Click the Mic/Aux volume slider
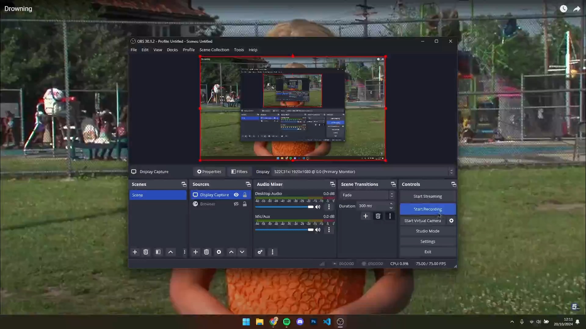Image resolution: width=586 pixels, height=329 pixels. [x=284, y=230]
